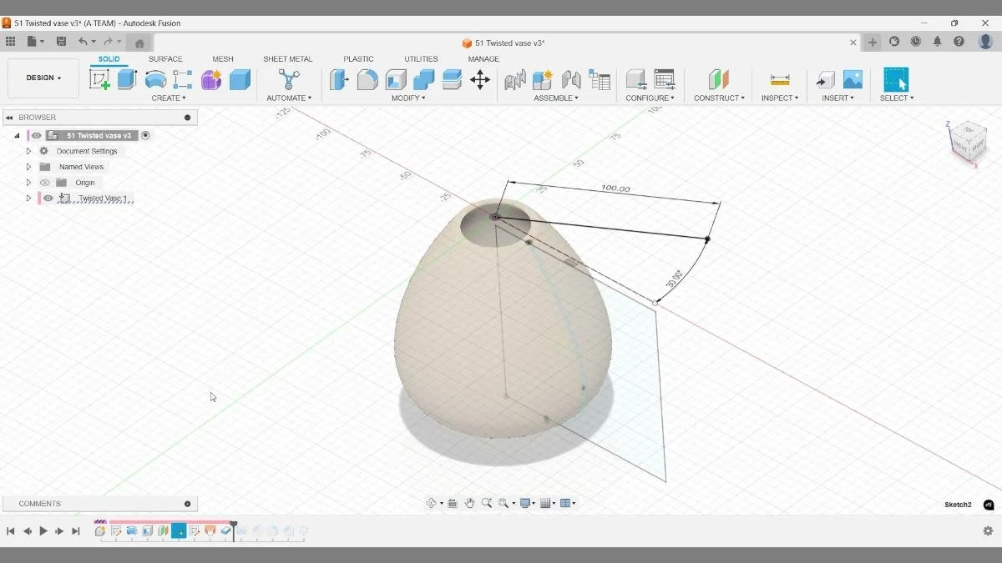1002x563 pixels.
Task: Hide the Twisted Vase 1 component
Action: coord(48,198)
